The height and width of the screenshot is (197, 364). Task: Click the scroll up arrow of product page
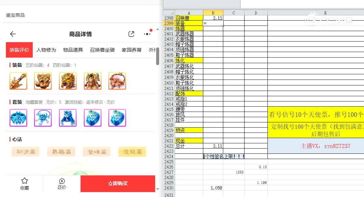(x=158, y=29)
